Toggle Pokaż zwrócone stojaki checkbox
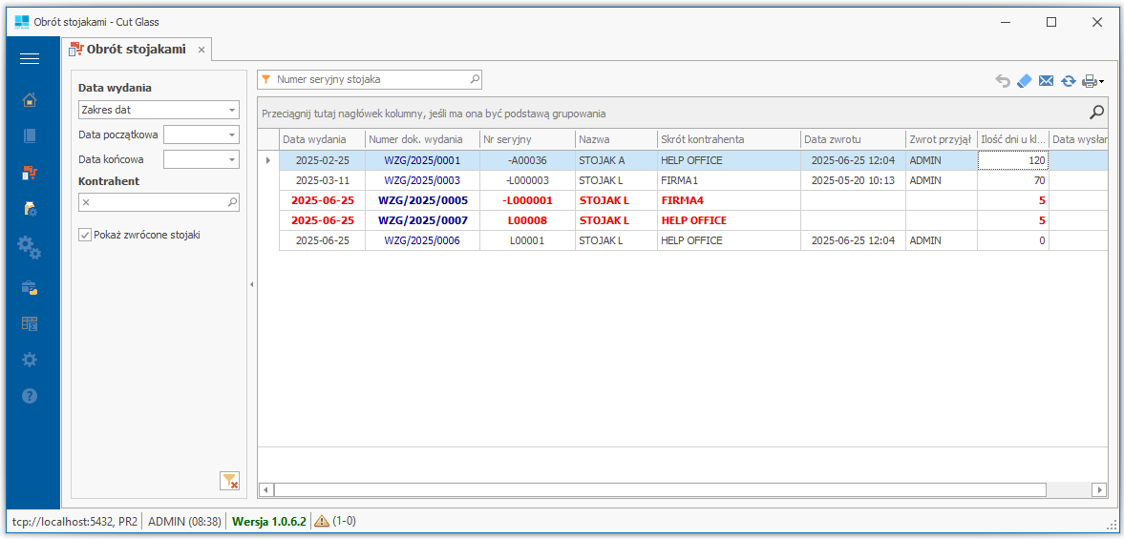This screenshot has width=1124, height=539. click(85, 234)
